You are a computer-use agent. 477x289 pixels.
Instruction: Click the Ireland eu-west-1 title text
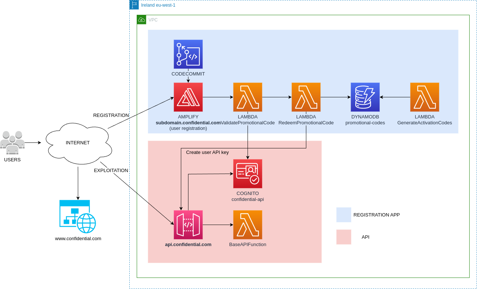coord(159,5)
